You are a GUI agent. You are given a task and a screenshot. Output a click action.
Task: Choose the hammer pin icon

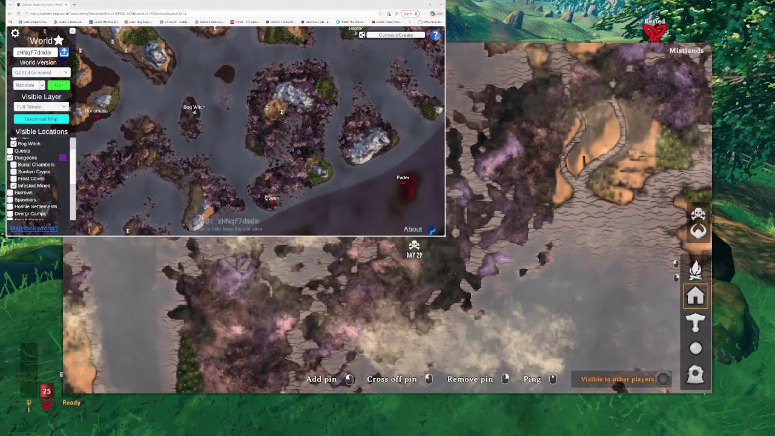pyautogui.click(x=695, y=323)
